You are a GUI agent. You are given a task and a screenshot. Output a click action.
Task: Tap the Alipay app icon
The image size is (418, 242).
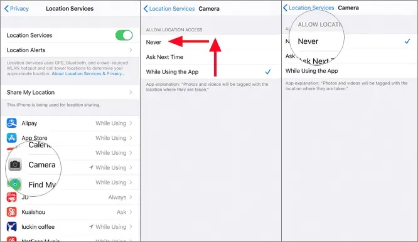click(x=12, y=123)
